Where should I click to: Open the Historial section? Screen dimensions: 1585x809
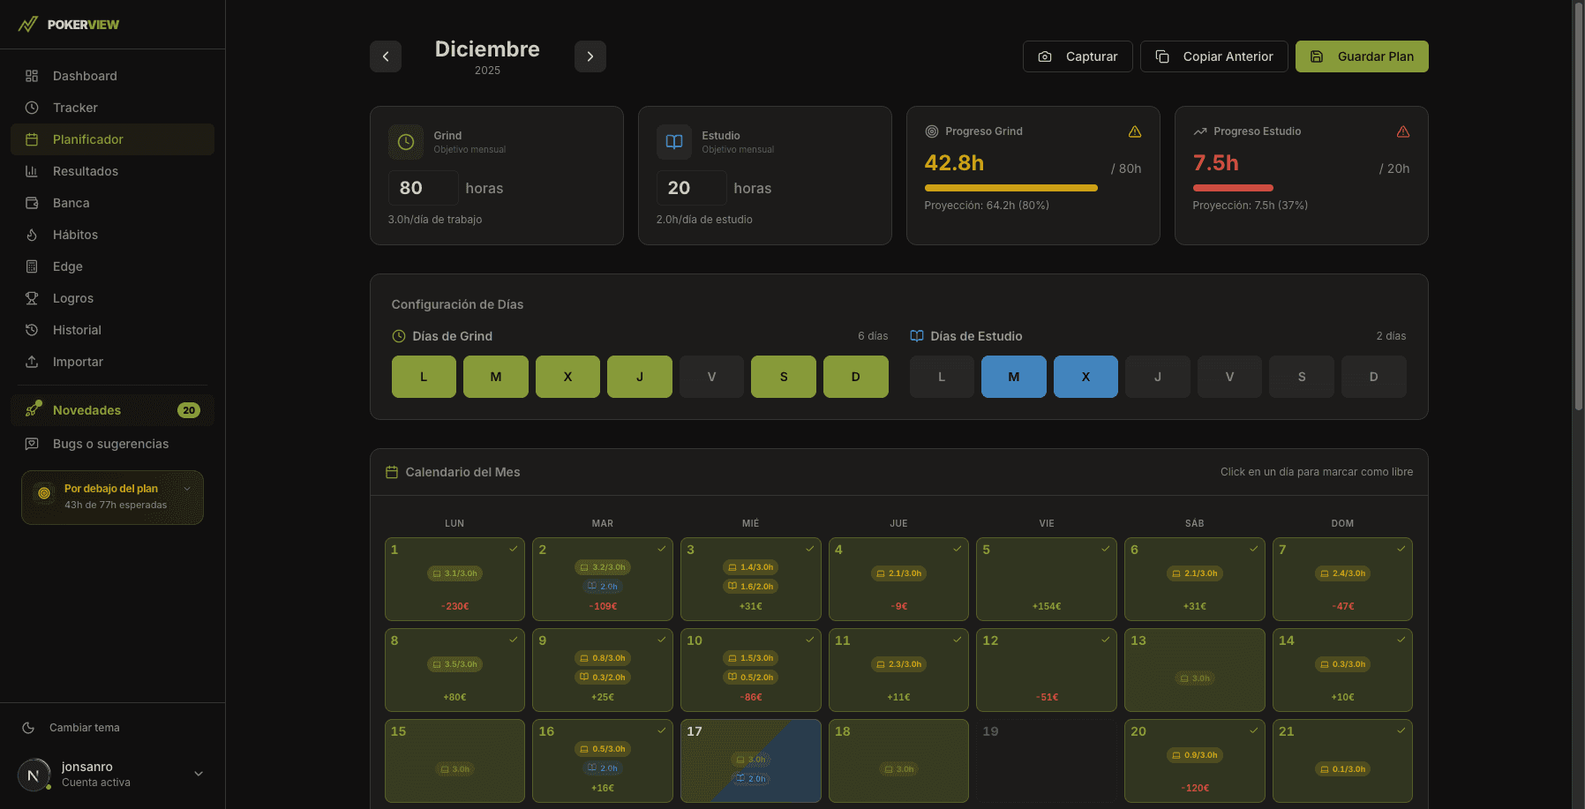[x=75, y=330]
